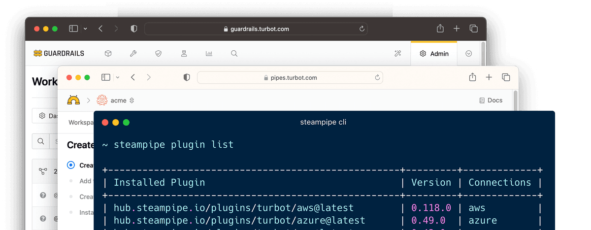Share the pipes.turbot.com page
591x230 pixels.
pos(472,77)
